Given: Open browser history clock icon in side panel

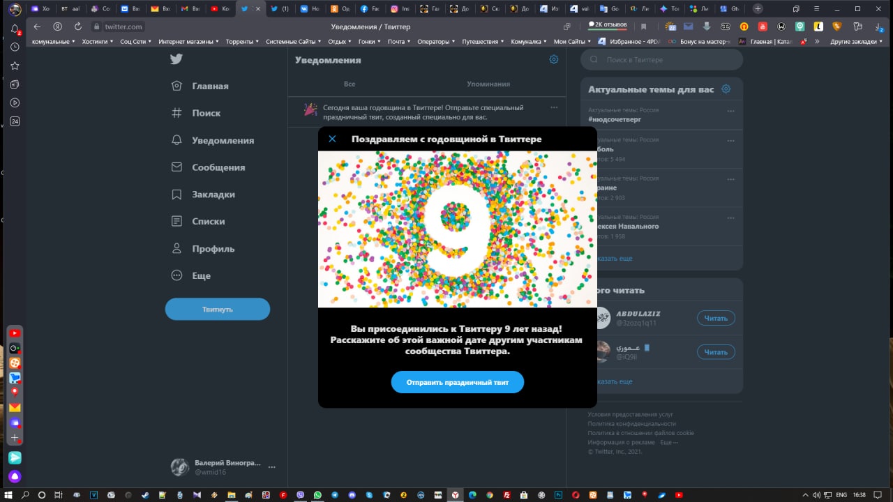Looking at the screenshot, I should 15,47.
